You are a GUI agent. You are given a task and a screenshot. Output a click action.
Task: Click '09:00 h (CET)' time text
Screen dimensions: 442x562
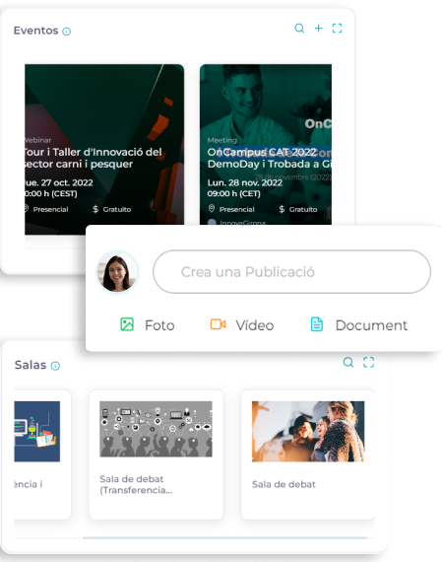[233, 193]
